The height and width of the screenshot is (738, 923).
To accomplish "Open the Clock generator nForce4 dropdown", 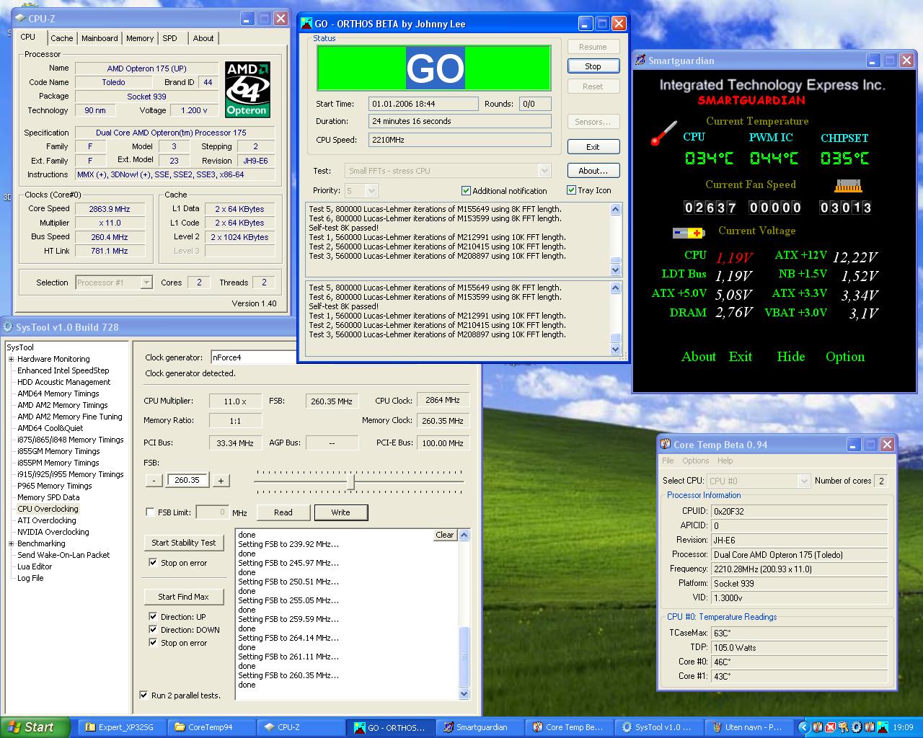I will pyautogui.click(x=252, y=357).
